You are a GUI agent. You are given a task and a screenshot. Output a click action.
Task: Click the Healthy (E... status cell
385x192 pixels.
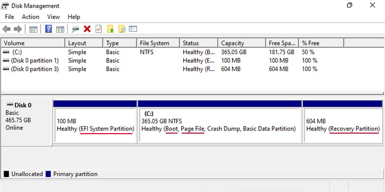[199, 60]
